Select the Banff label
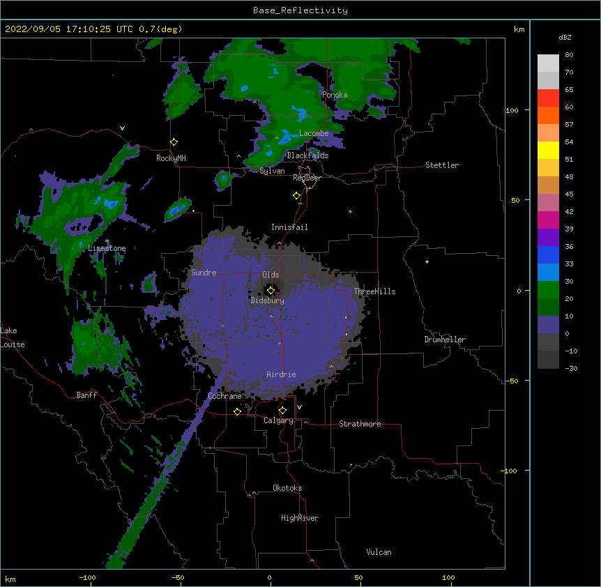Image resolution: width=601 pixels, height=587 pixels. tap(86, 395)
